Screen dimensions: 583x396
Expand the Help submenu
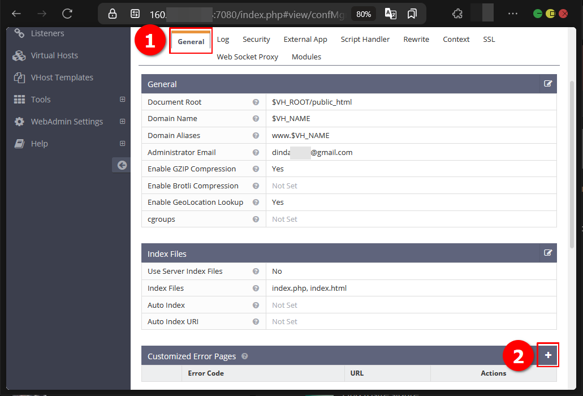coord(122,144)
